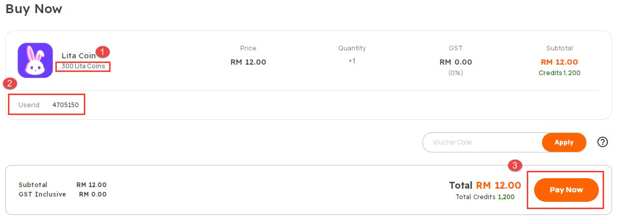The height and width of the screenshot is (216, 621).
Task: Click the Total RM 12.00 text
Action: tap(485, 185)
